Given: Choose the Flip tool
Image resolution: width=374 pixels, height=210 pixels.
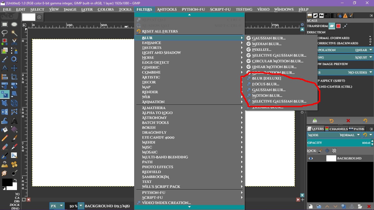Looking at the screenshot, I should (5, 112).
